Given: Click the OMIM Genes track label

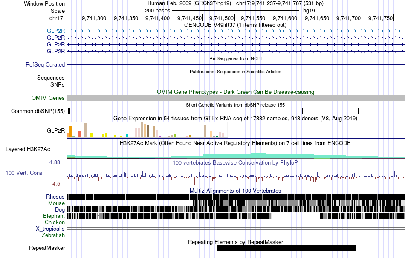Looking at the screenshot, I should [x=48, y=98].
